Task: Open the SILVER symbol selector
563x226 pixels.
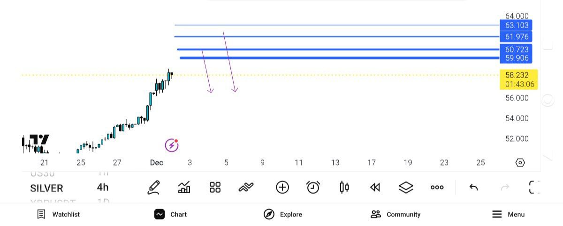Action: pos(46,188)
